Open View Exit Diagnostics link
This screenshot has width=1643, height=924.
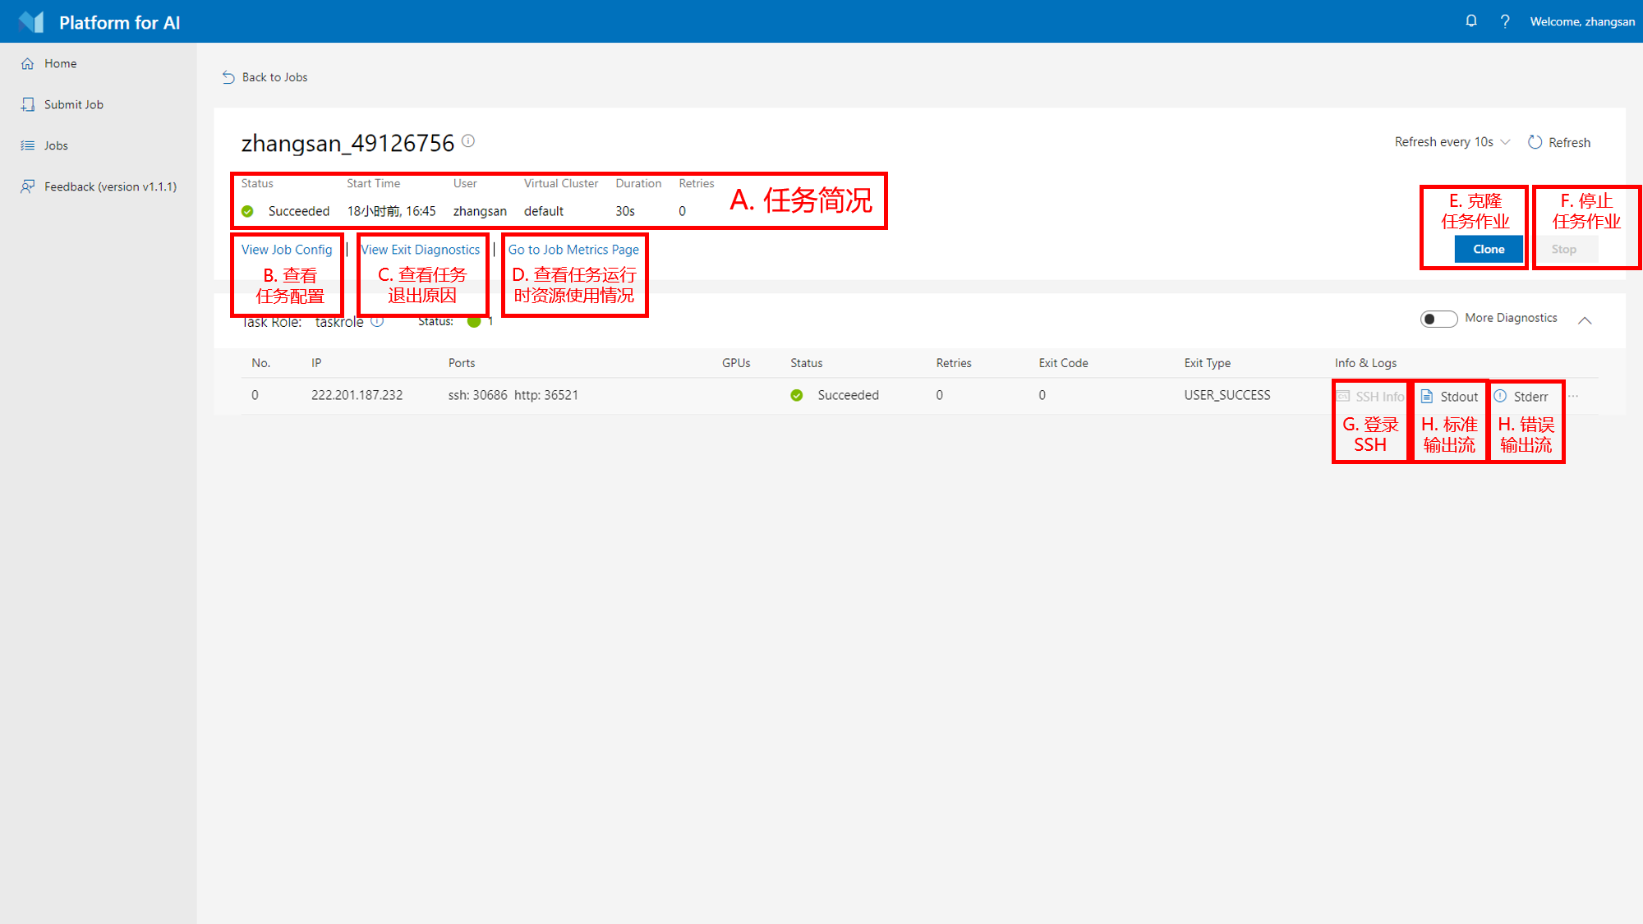[421, 250]
